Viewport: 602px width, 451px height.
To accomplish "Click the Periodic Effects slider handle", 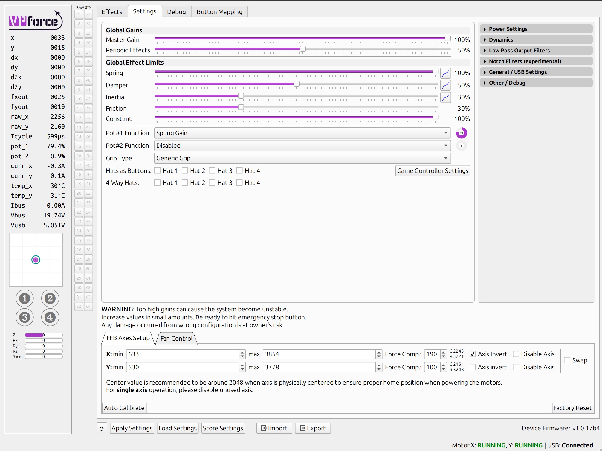I will [303, 49].
